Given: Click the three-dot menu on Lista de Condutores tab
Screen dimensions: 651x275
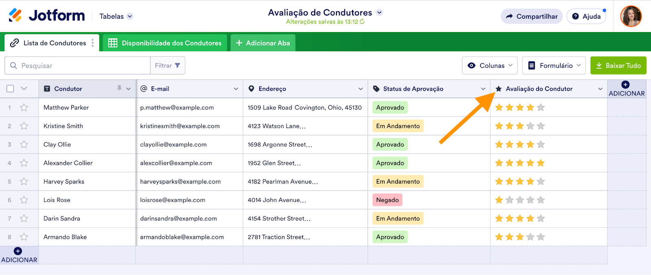Looking at the screenshot, I should pyautogui.click(x=93, y=43).
